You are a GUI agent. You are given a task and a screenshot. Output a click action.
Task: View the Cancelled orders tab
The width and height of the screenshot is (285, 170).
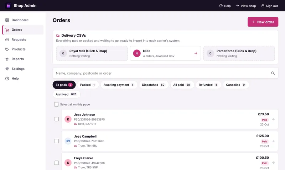[x=236, y=85]
